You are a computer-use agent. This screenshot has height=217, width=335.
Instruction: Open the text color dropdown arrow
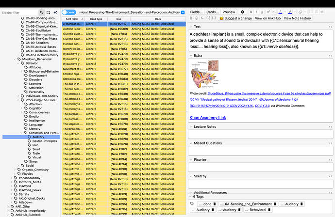(285, 12)
